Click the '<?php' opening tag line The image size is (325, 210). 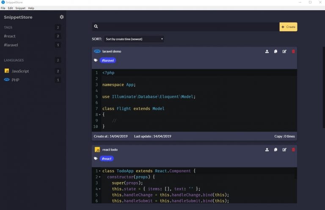click(108, 72)
